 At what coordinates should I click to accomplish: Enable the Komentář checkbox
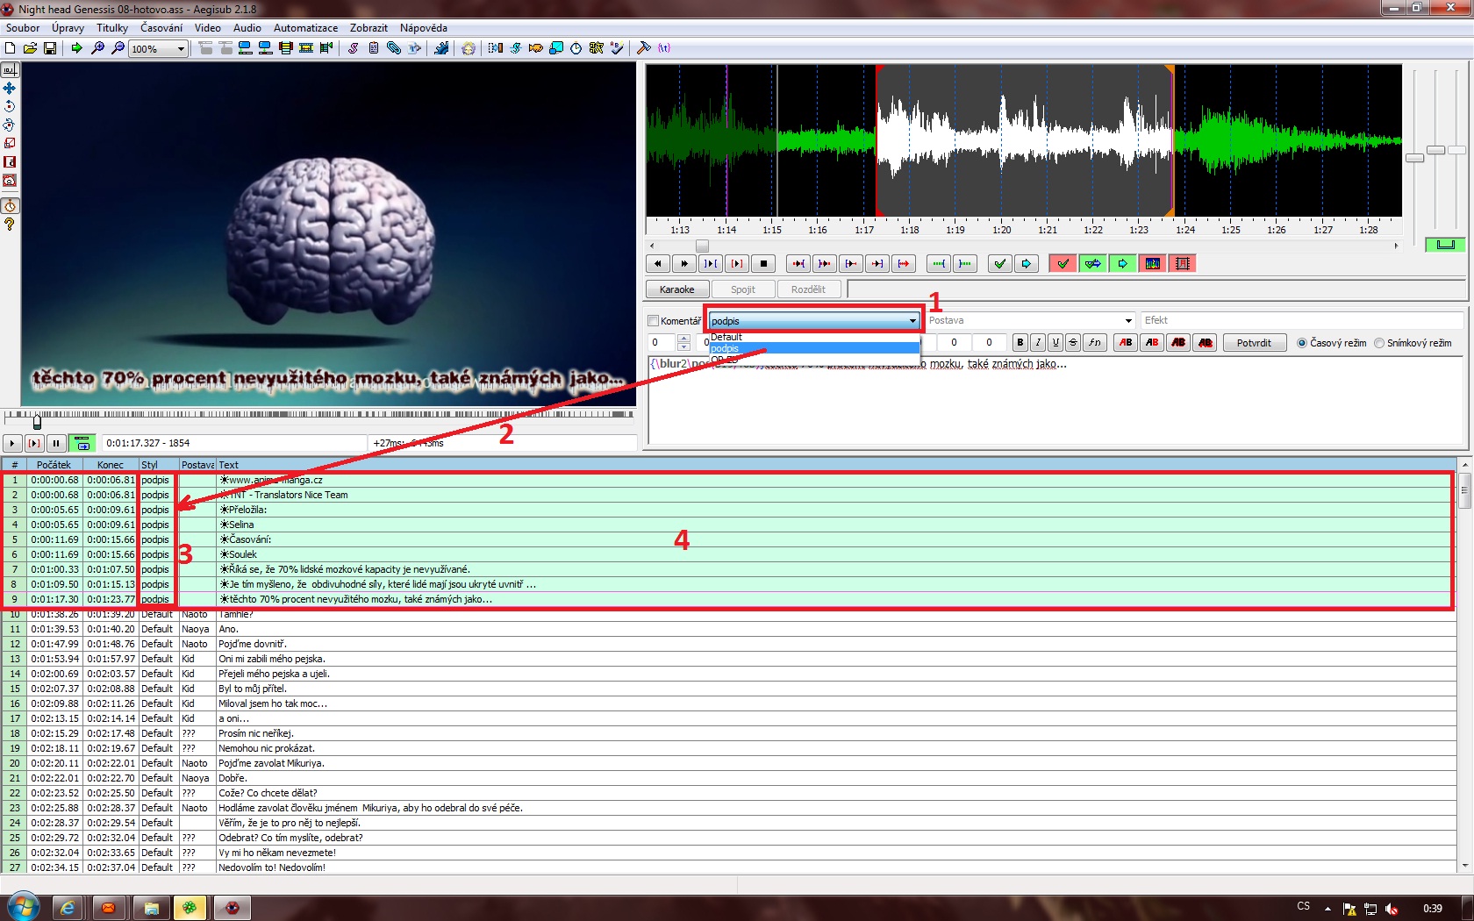pyautogui.click(x=653, y=321)
